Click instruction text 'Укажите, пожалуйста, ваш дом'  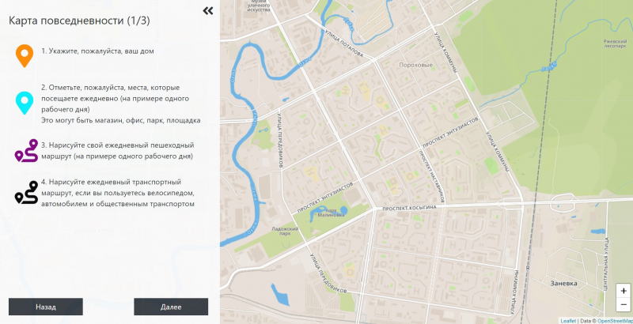coord(97,51)
